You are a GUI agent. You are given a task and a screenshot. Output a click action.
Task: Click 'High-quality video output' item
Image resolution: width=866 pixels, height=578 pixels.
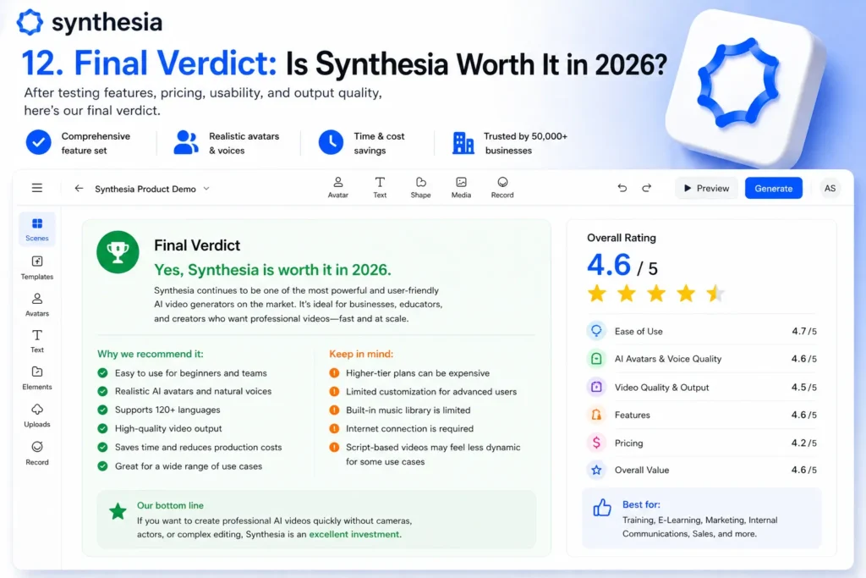168,428
